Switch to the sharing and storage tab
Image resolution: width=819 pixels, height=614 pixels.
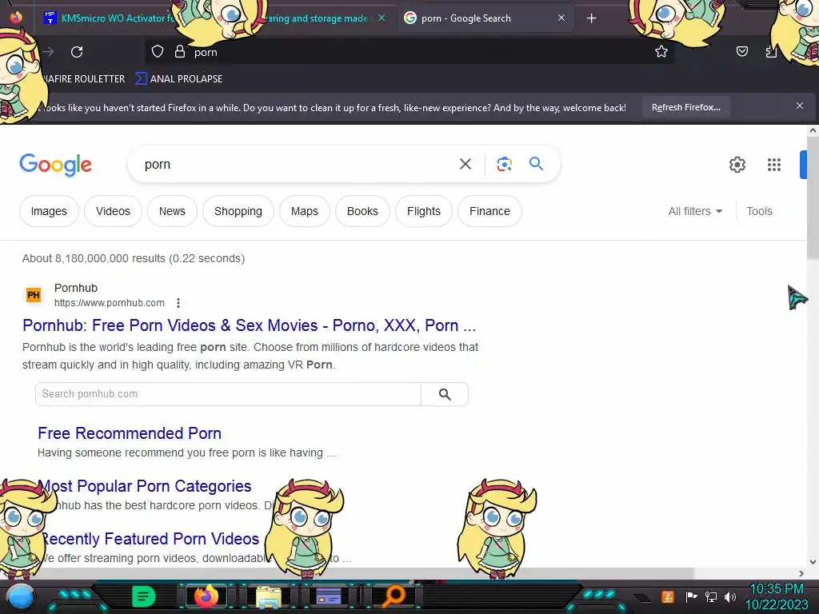(318, 18)
